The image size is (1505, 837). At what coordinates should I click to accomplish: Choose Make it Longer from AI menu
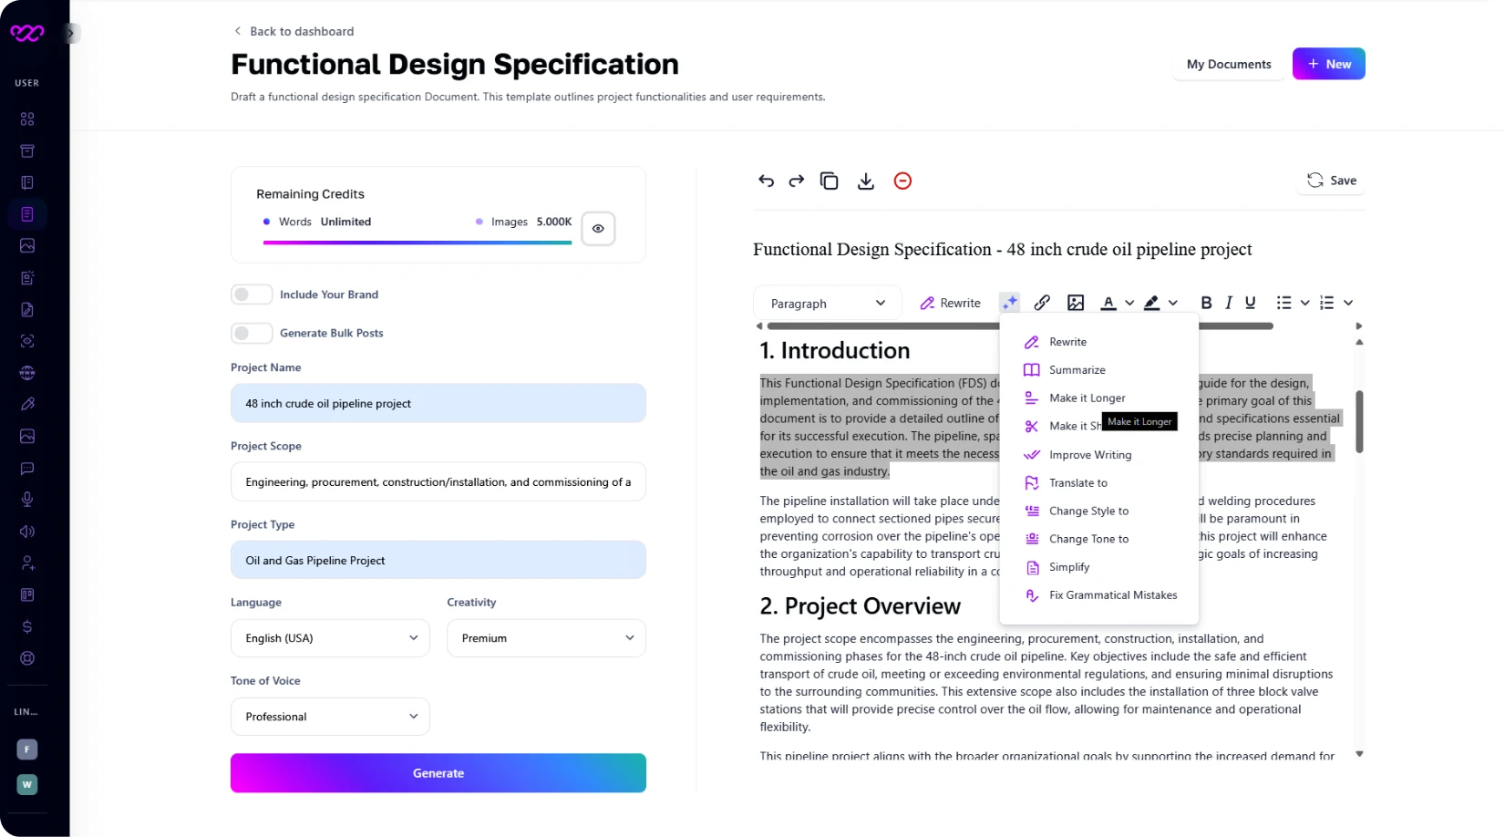pos(1098,398)
